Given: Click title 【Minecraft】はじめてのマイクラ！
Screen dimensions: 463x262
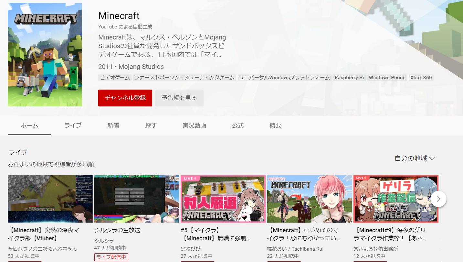Looking at the screenshot, I should point(304,234).
